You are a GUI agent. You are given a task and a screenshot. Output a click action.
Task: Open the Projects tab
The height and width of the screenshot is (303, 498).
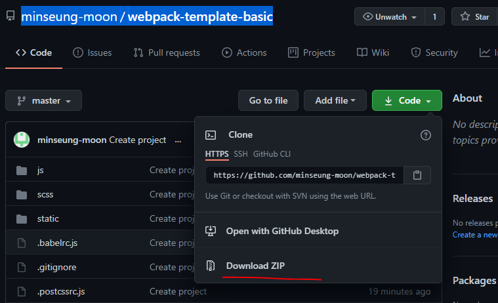[311, 52]
